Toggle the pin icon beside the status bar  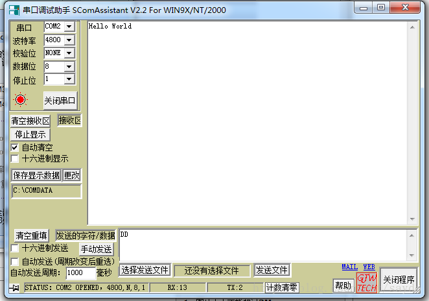(x=14, y=287)
